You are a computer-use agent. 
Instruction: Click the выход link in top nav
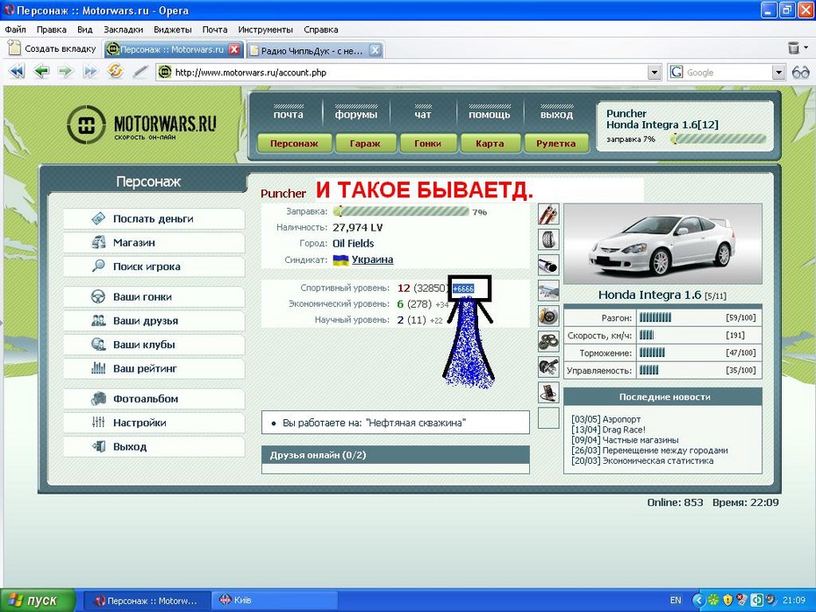[x=556, y=114]
